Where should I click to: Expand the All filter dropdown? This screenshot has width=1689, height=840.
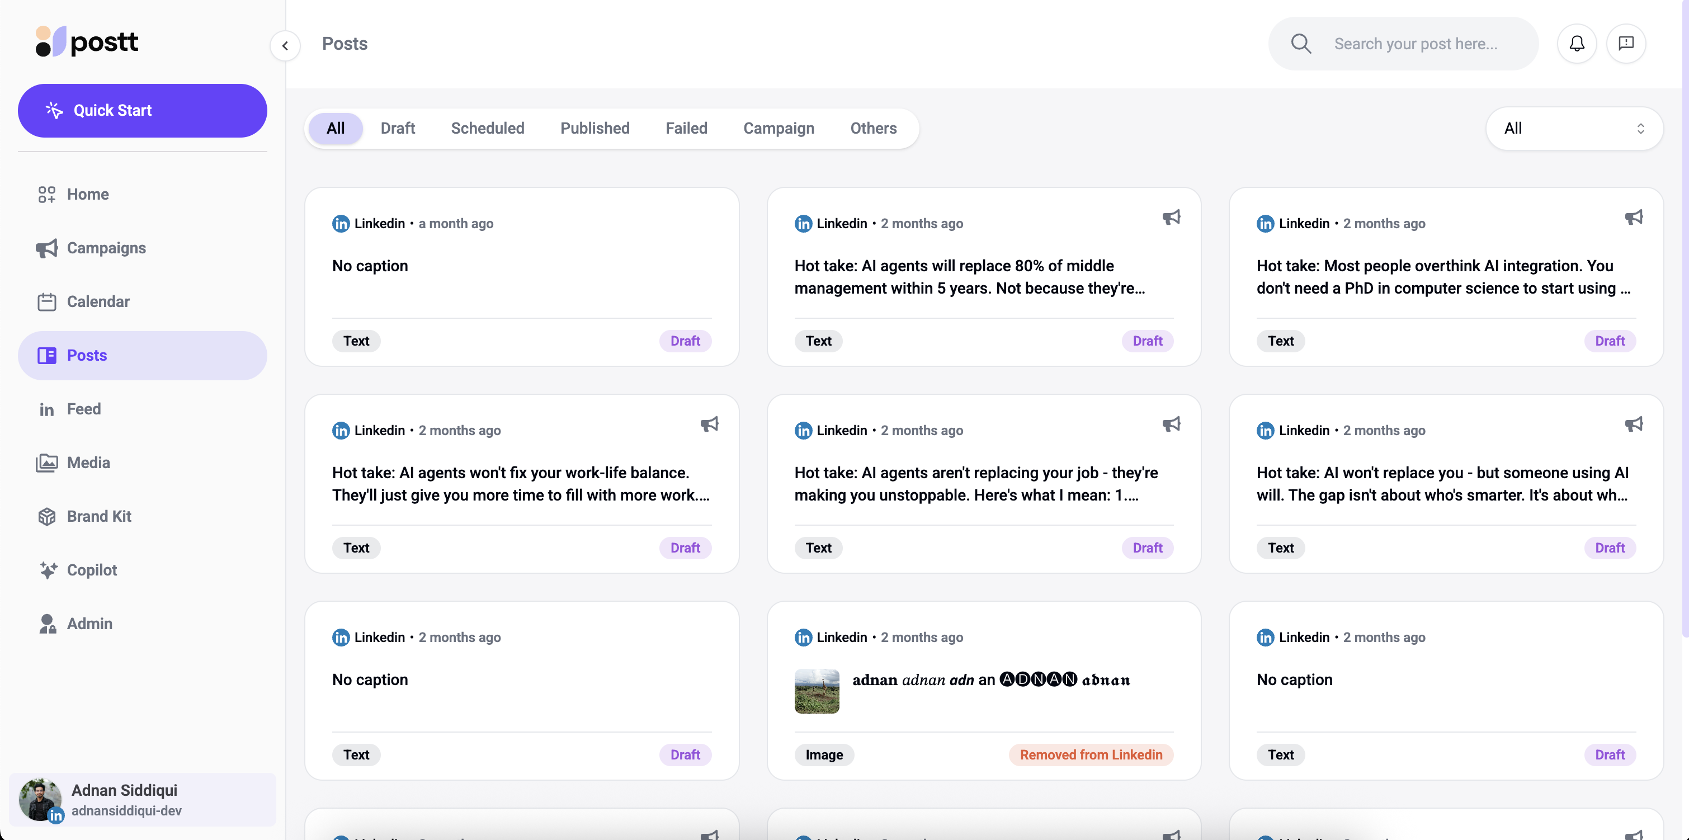click(x=1574, y=129)
